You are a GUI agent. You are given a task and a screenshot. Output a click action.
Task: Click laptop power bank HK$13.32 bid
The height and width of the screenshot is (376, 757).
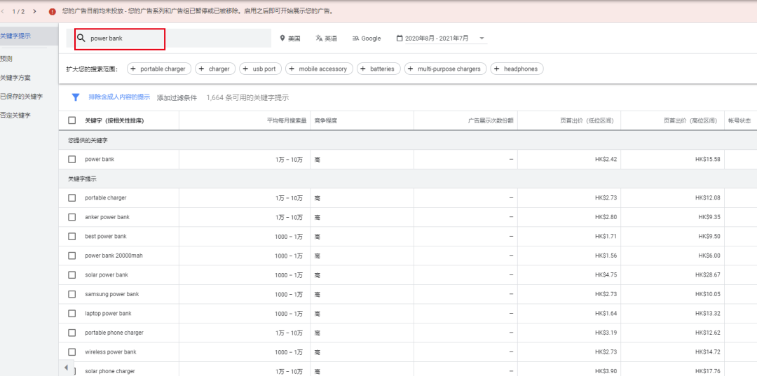click(708, 314)
